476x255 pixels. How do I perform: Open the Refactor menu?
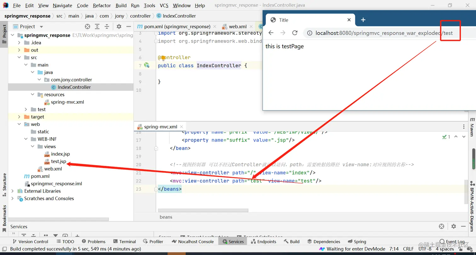tap(102, 5)
